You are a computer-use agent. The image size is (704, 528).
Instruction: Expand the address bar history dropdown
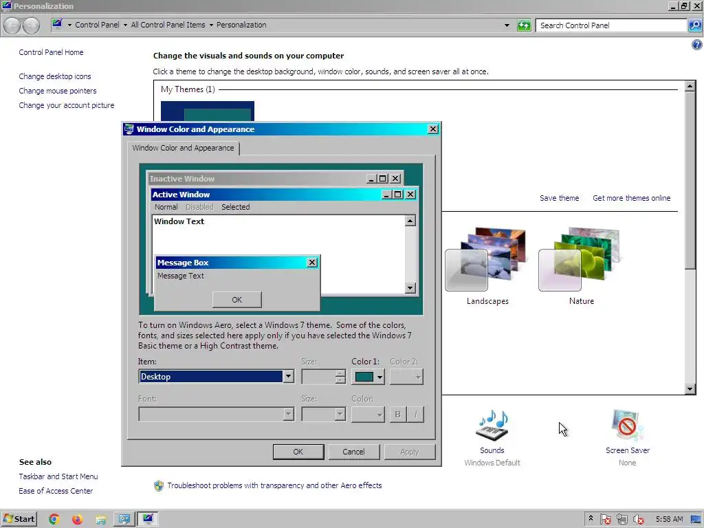coord(507,25)
